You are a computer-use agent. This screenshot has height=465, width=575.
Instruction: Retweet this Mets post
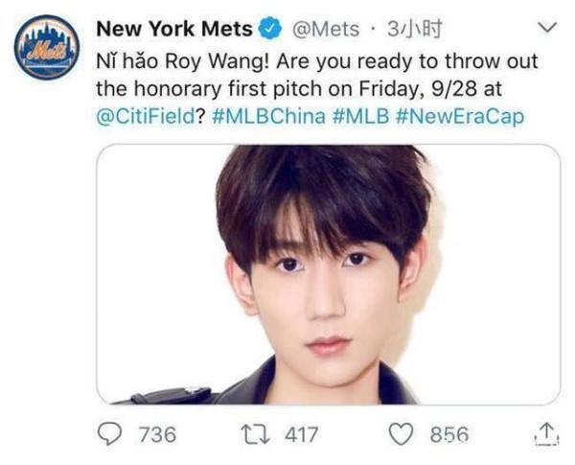tap(255, 434)
